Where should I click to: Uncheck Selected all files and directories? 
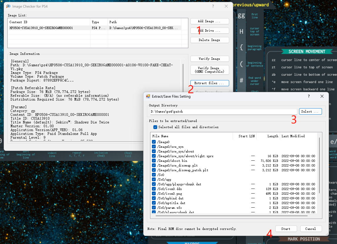coord(155,127)
